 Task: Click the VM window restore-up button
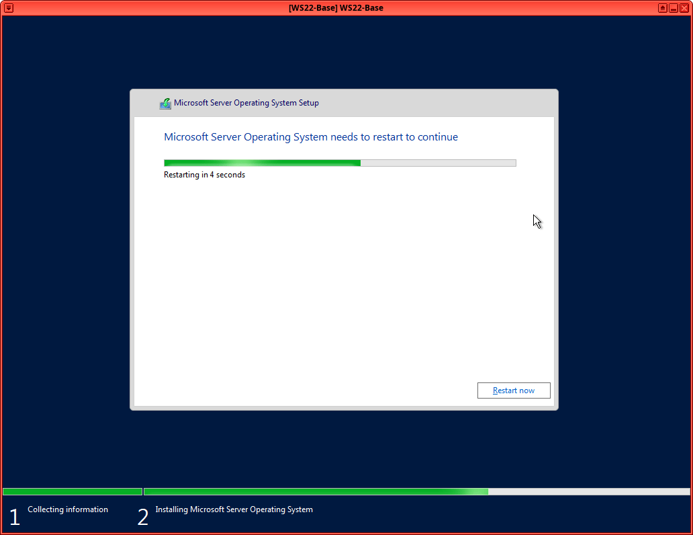(663, 8)
